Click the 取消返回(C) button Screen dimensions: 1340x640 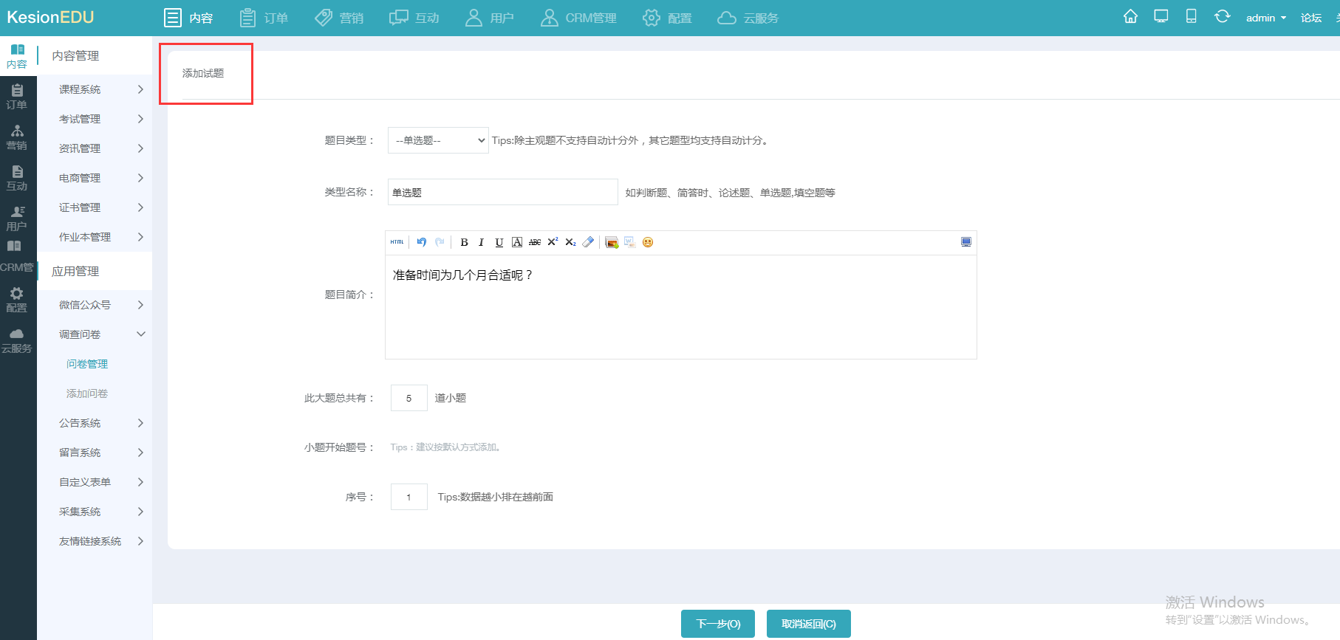[x=808, y=624]
